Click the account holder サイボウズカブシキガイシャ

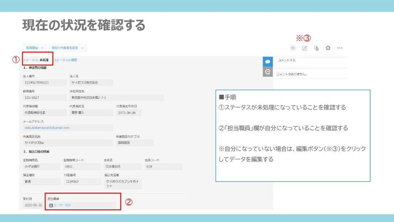coord(123,183)
